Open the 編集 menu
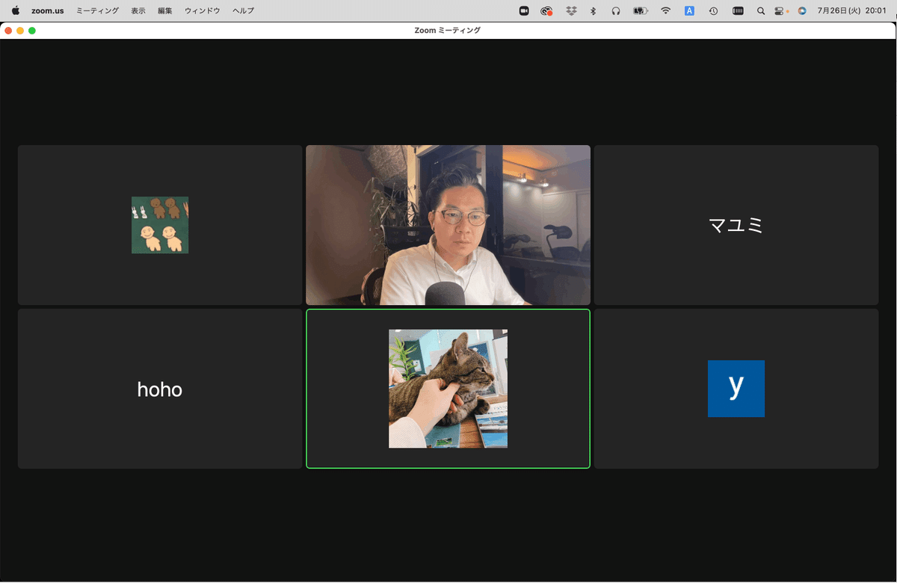Viewport: 897px width, 583px height. [x=165, y=10]
